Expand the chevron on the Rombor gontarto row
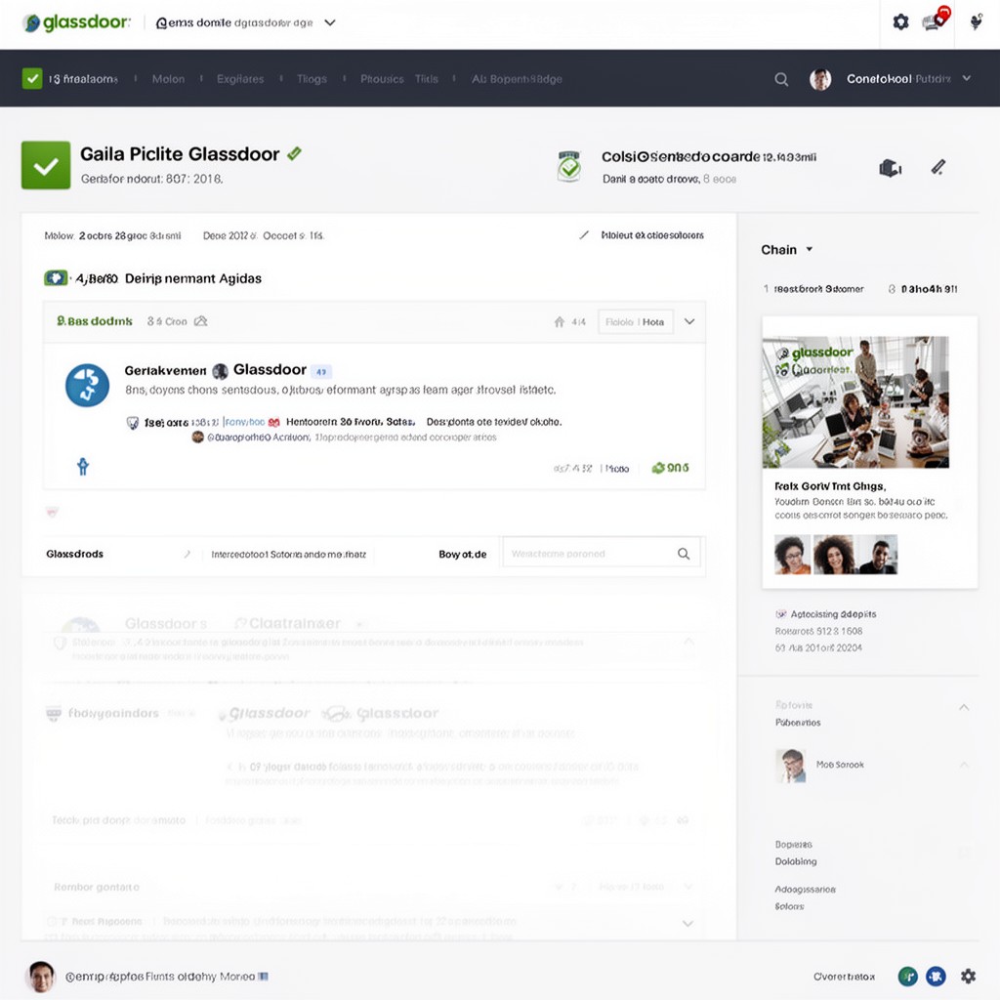This screenshot has height=1000, width=1000. (687, 887)
